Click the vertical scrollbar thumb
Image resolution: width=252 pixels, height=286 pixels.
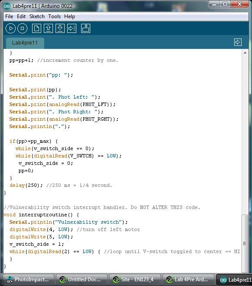(245, 243)
